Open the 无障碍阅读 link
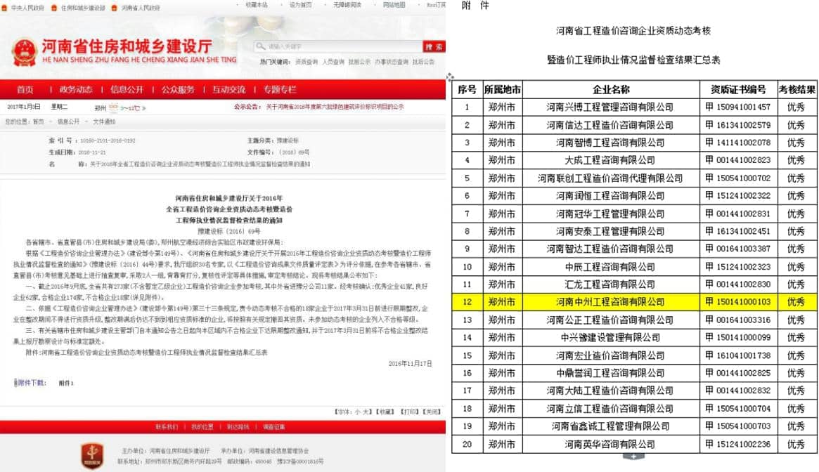Viewport: 819px width, 472px height. click(x=347, y=5)
